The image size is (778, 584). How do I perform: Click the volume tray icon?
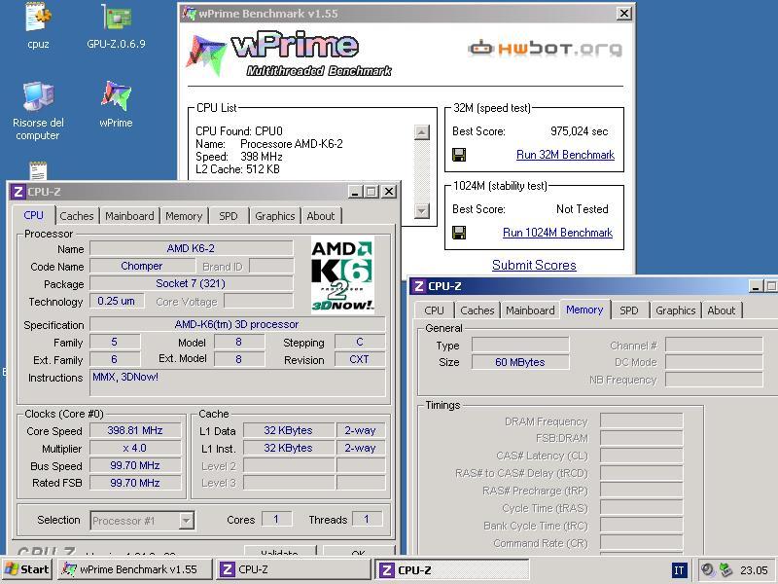[708, 569]
